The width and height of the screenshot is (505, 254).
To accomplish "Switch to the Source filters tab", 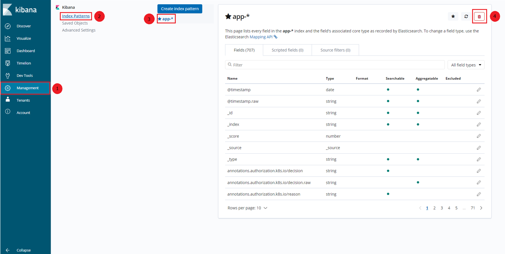I will pos(335,50).
